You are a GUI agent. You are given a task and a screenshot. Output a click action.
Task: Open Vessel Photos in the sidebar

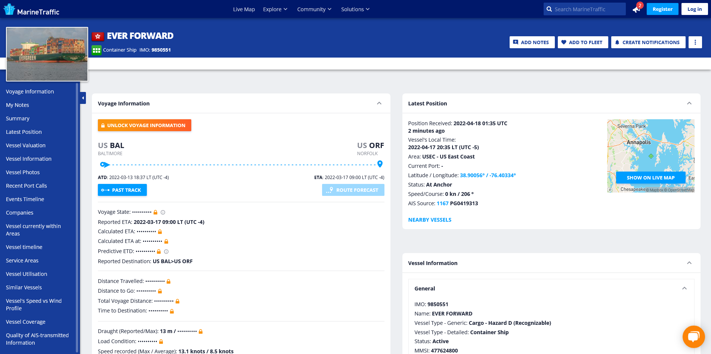[23, 172]
